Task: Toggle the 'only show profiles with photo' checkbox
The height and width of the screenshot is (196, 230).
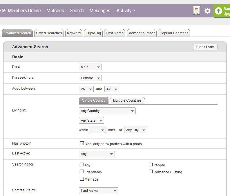Action: [x=82, y=143]
